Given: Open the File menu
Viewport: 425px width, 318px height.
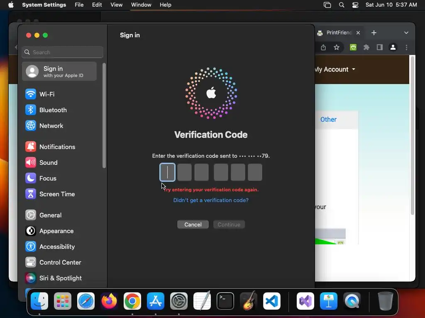Looking at the screenshot, I should coord(79,5).
